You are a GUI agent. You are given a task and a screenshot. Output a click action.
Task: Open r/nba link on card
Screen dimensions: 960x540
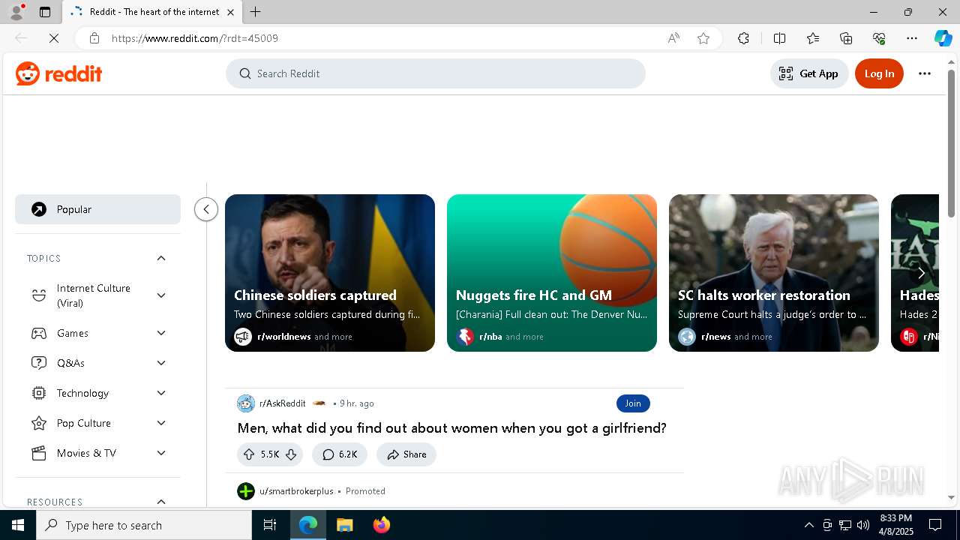coord(490,337)
